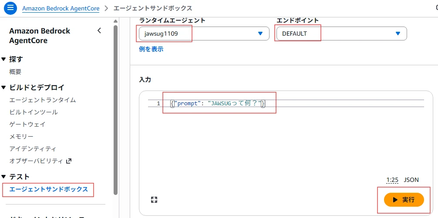Image resolution: width=438 pixels, height=218 pixels.
Task: Collapse the テスト section in the sidebar
Action: [3, 177]
